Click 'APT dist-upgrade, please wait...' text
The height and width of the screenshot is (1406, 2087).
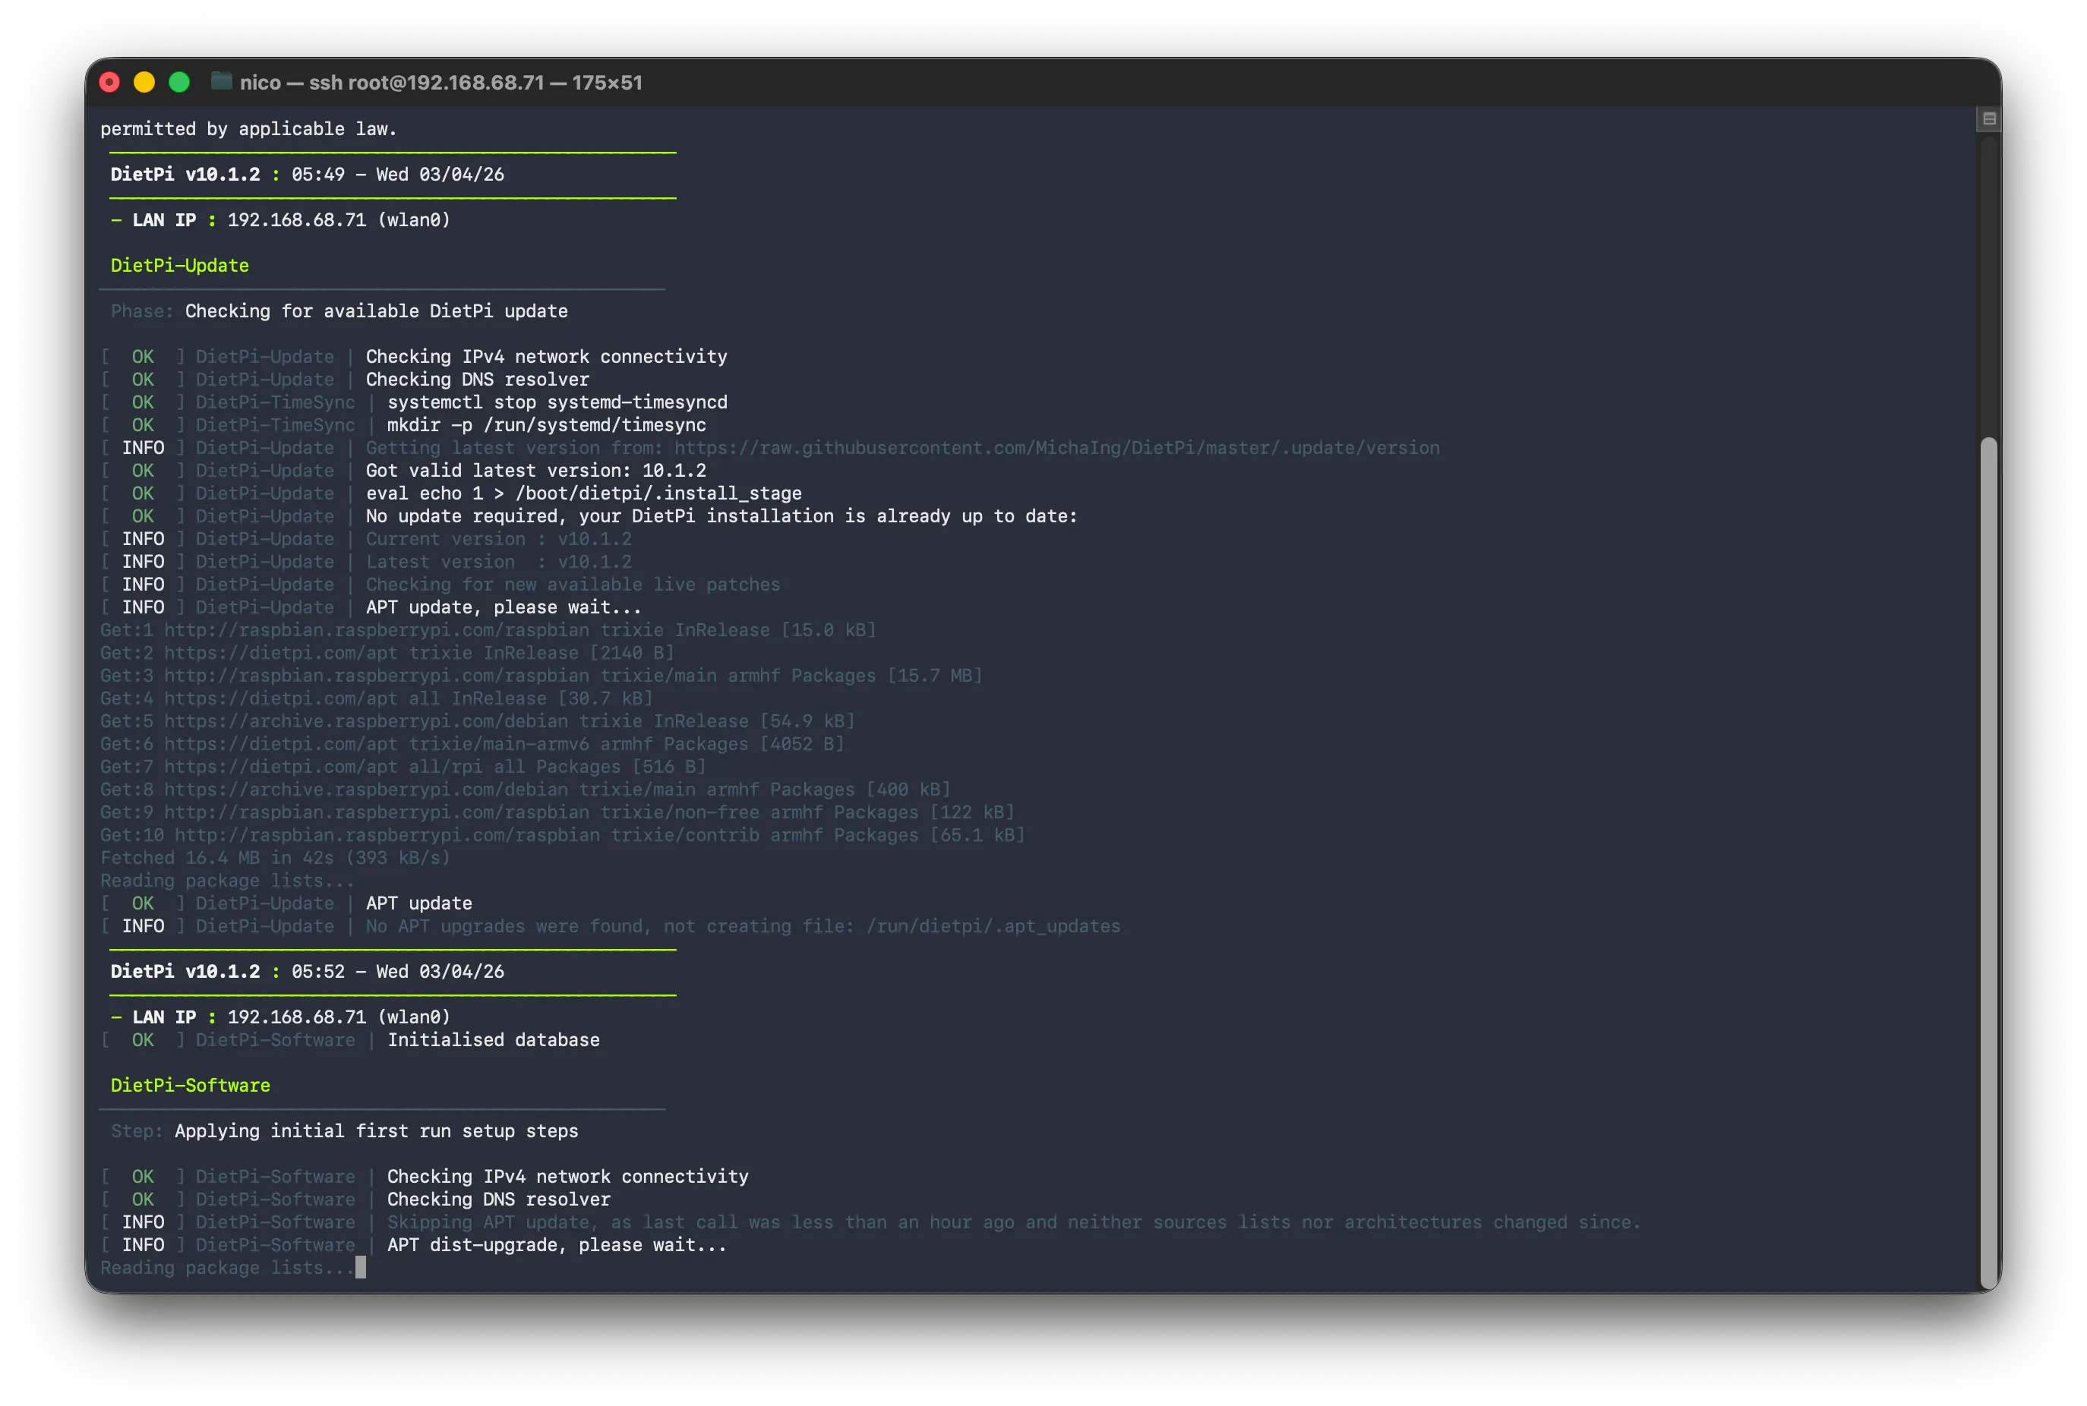[557, 1244]
